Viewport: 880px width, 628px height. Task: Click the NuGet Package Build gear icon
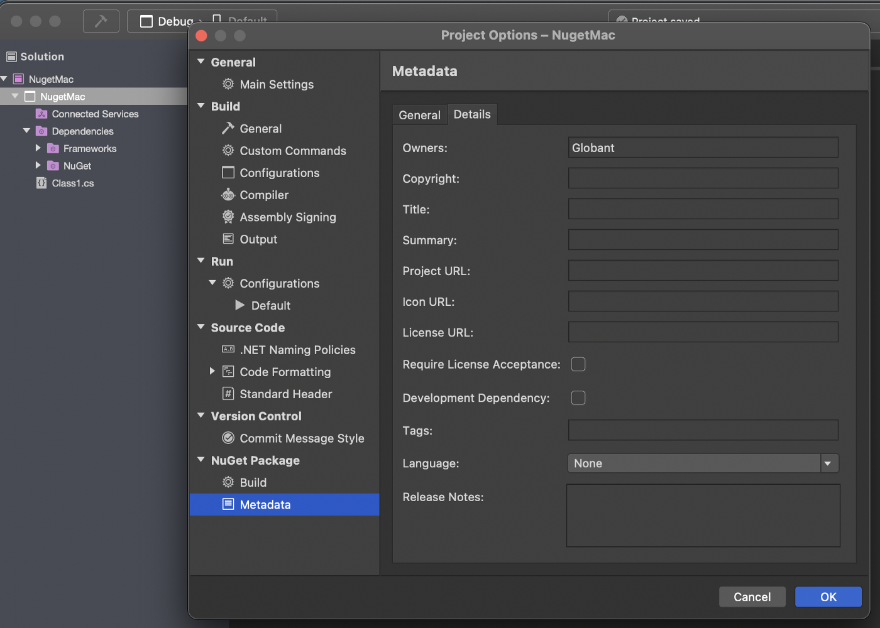pos(228,482)
